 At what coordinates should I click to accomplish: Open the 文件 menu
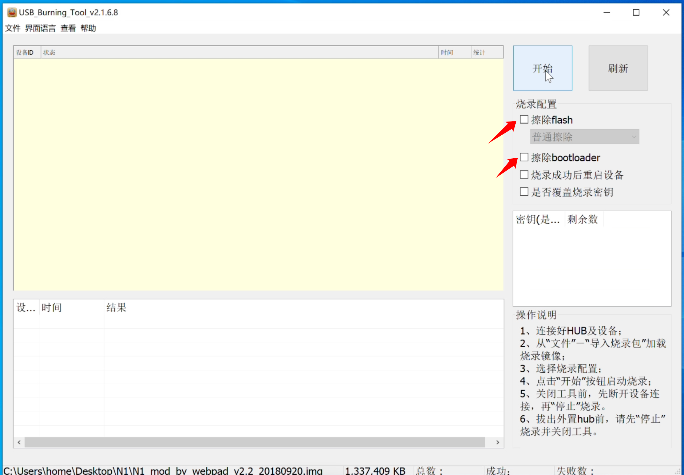click(13, 28)
